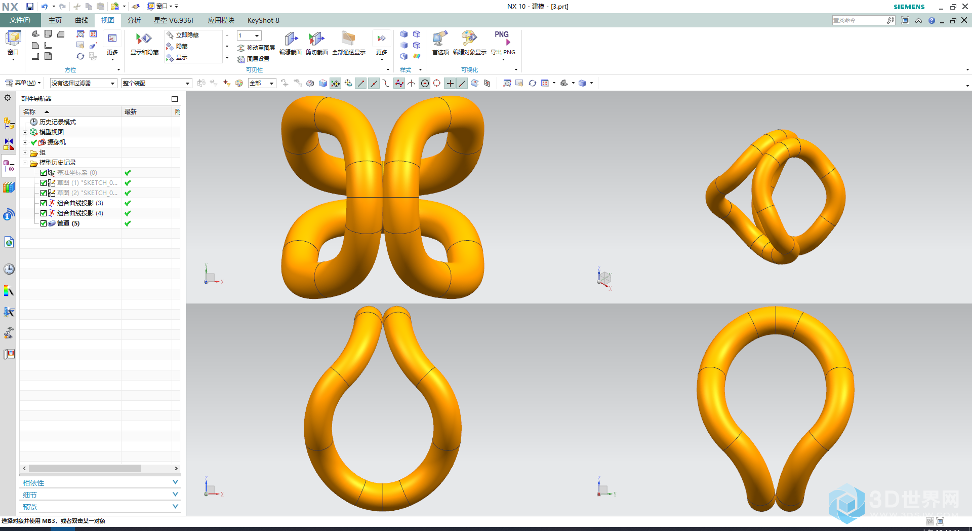Open the Assembly Navigator sidebar tab
The width and height of the screenshot is (972, 531).
coord(9,123)
